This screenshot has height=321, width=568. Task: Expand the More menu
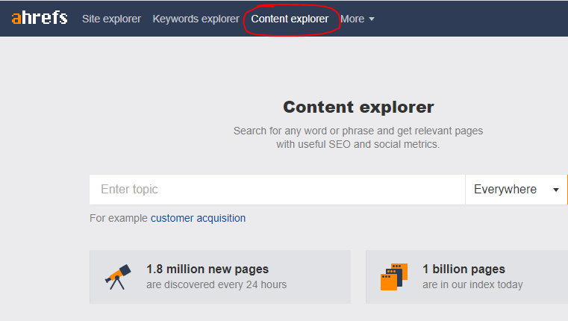click(358, 19)
